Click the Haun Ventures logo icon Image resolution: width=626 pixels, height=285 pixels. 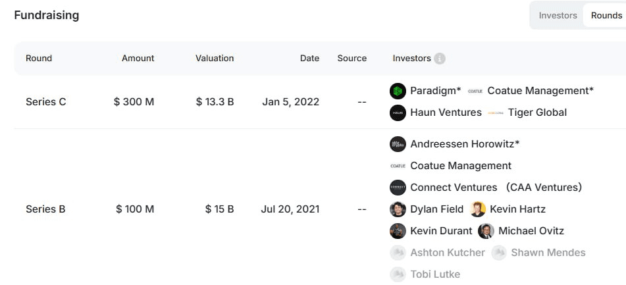pos(398,113)
